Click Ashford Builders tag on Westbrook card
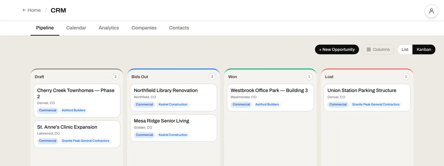 click(267, 105)
